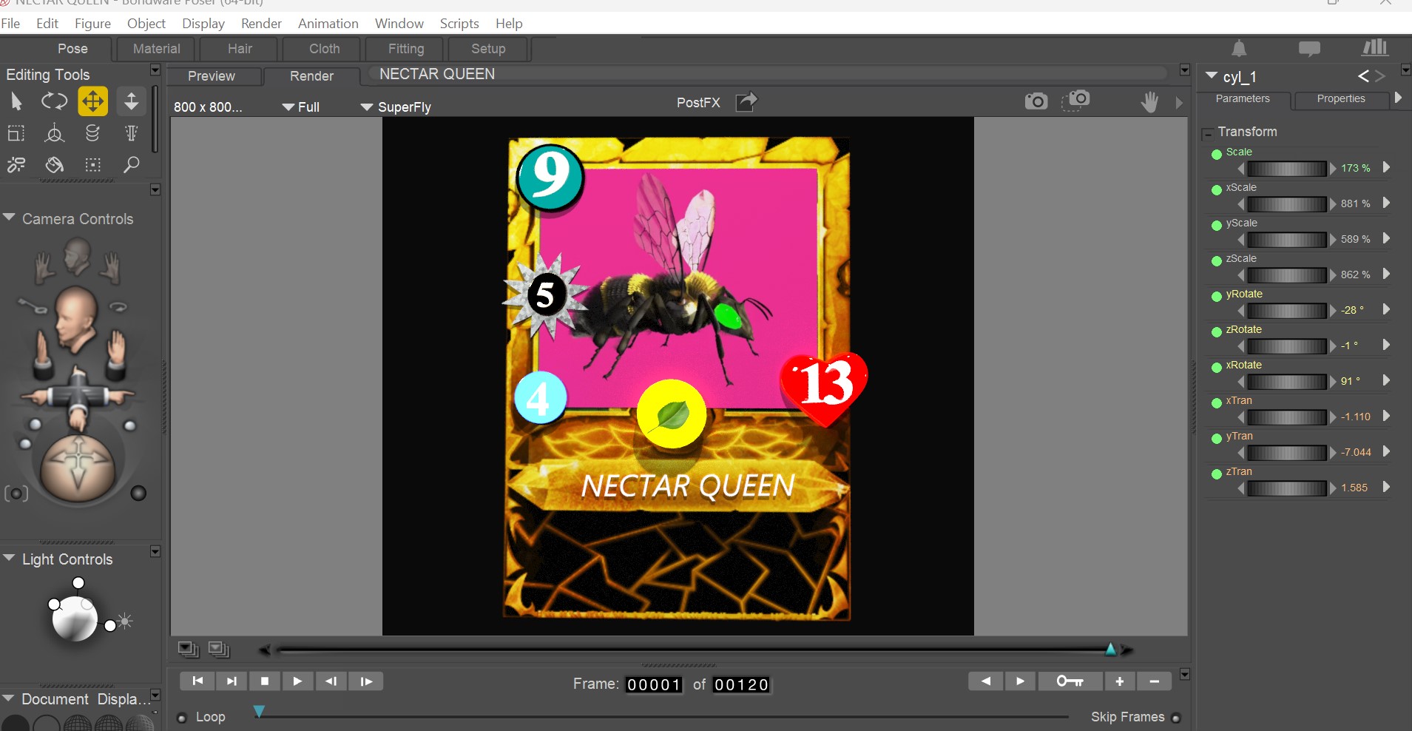Select the Translate/Pull tool
The height and width of the screenshot is (731, 1412).
[x=92, y=101]
